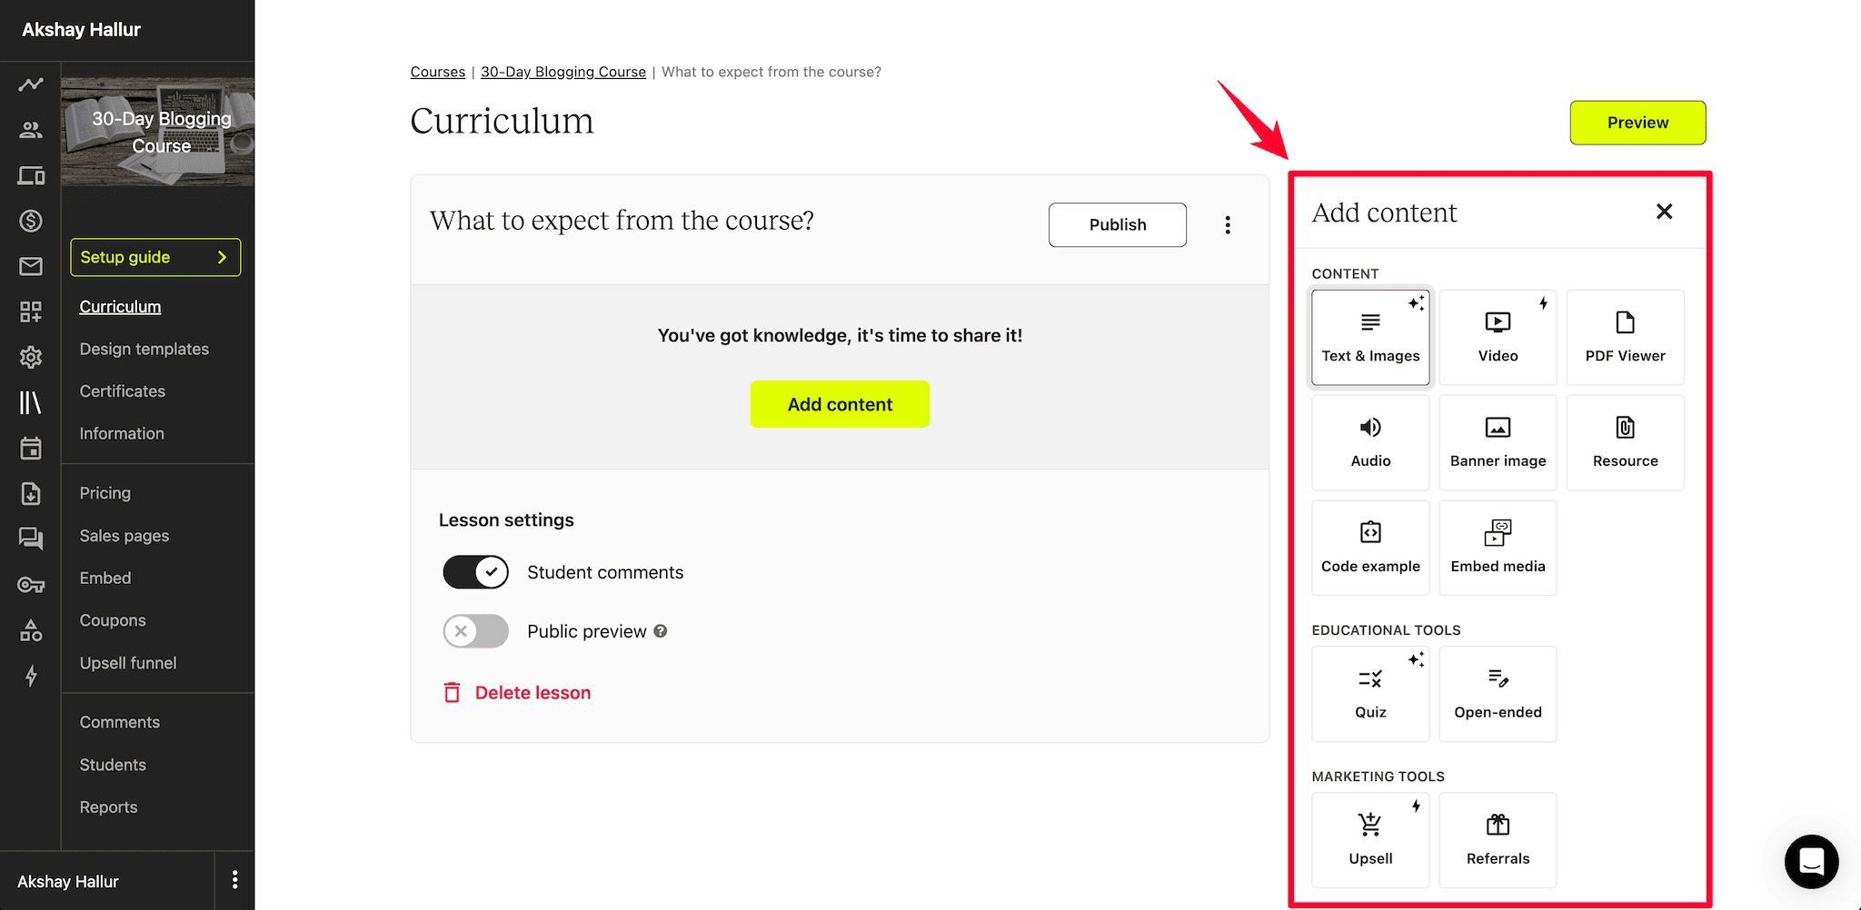Select the audience/people icon in sidebar
The height and width of the screenshot is (910, 1861).
click(31, 129)
